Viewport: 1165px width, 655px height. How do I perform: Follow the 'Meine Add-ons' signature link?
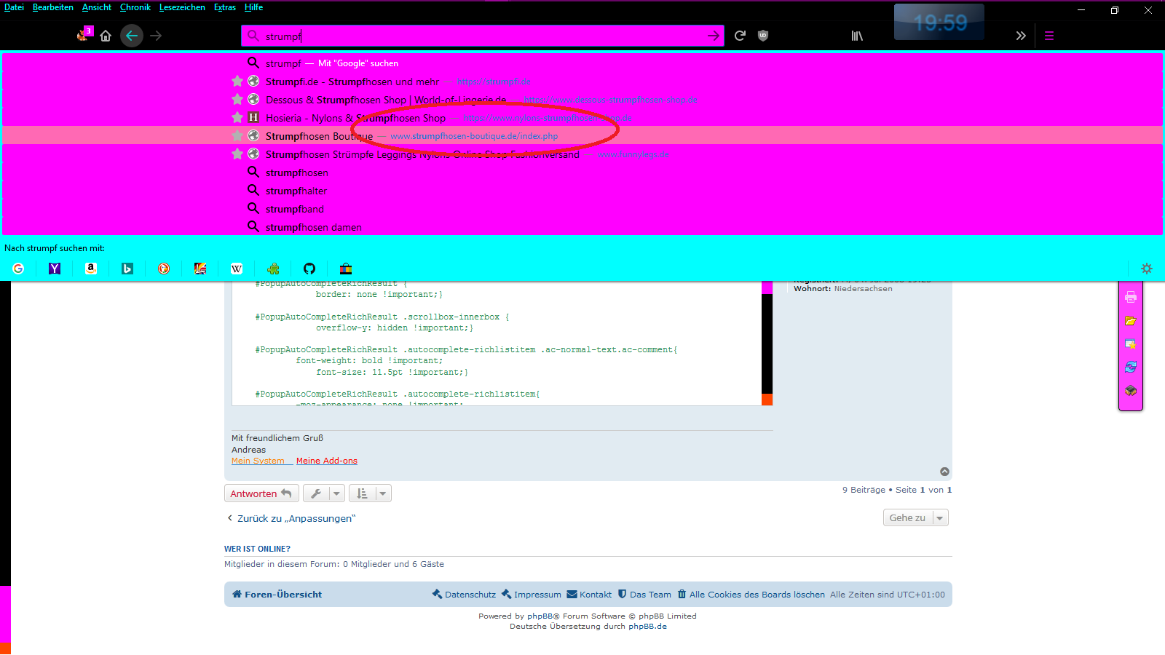coord(327,461)
